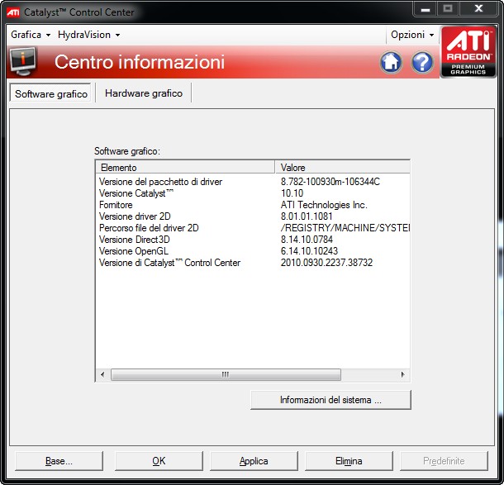Select the Versione driver 2D row
The height and width of the screenshot is (485, 504).
(253, 216)
